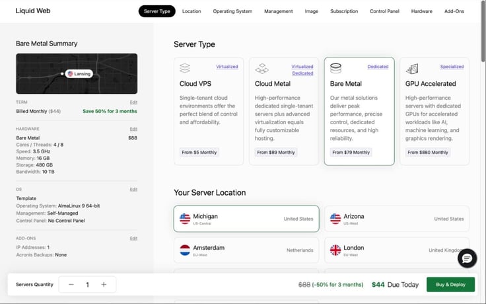Choose the Amsterdam server location
Screen dimensions: 486x304
click(246, 250)
